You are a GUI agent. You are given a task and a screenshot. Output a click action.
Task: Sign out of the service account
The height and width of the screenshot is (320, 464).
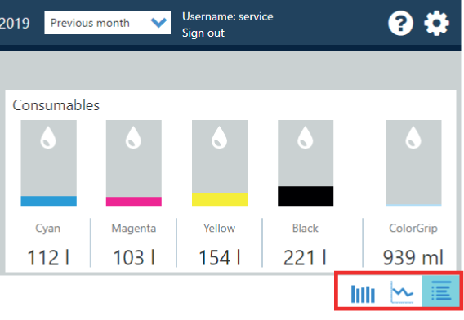coord(203,33)
